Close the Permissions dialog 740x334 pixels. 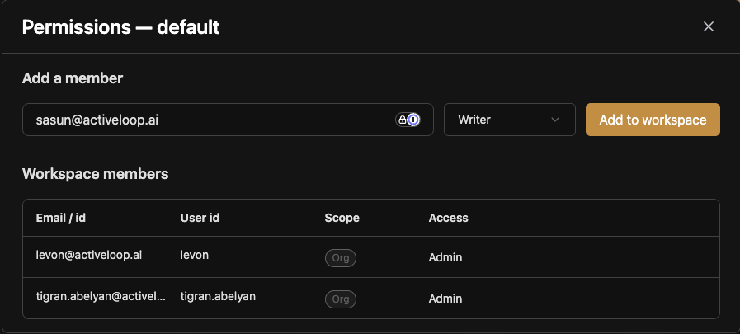[708, 26]
